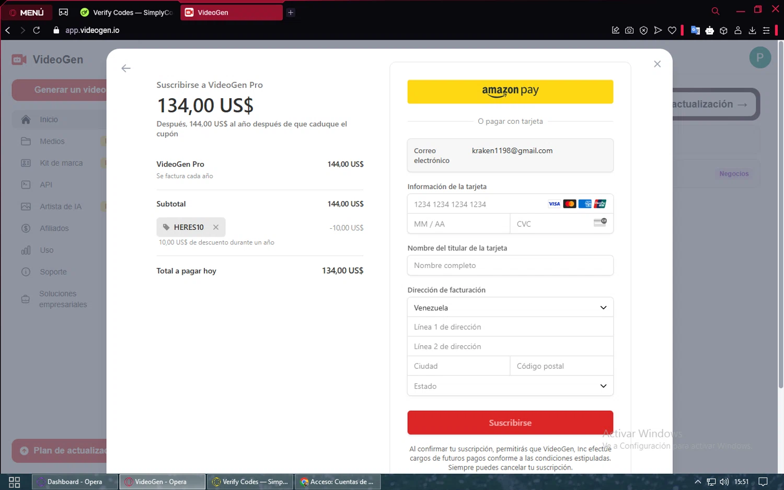784x490 pixels.
Task: Click the volume icon in tray
Action: coord(724,482)
